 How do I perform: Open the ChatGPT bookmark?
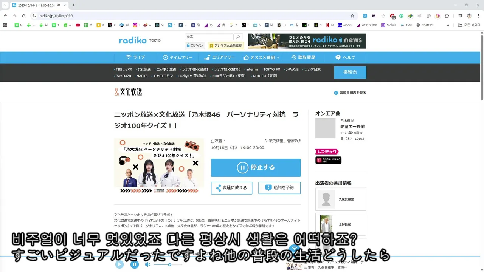tap(425, 25)
